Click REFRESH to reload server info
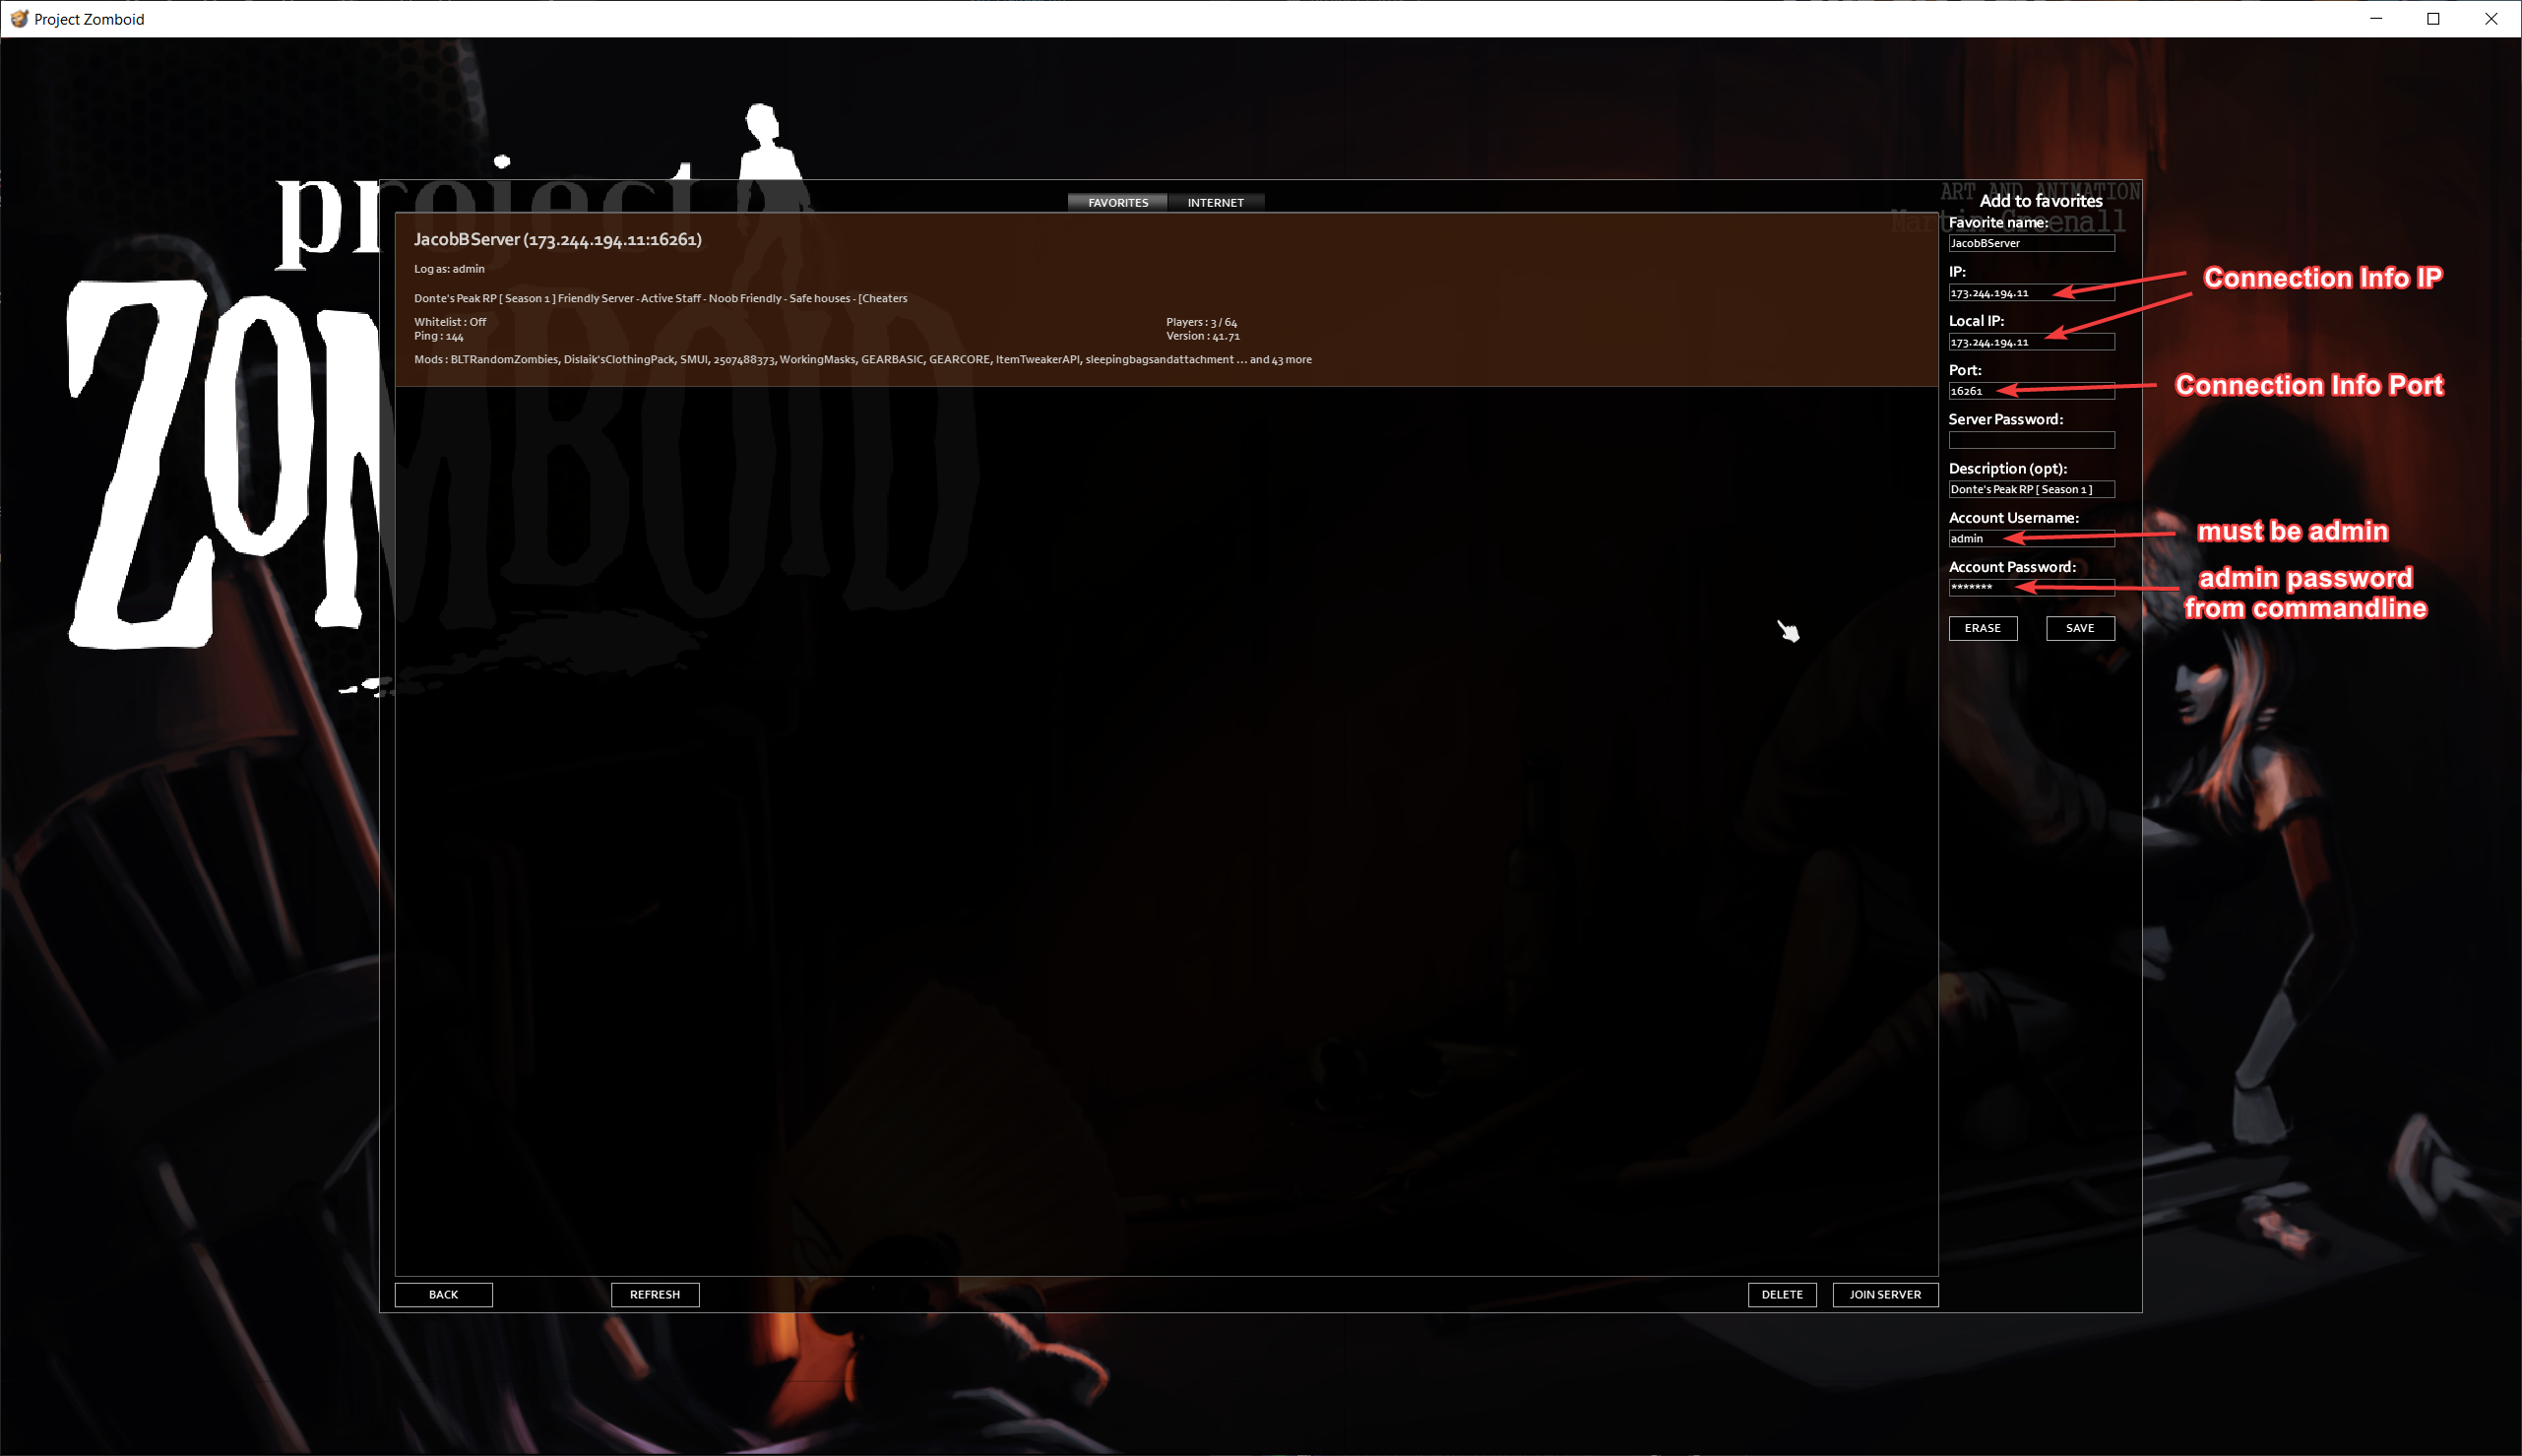Viewport: 2522px width, 1456px height. 656,1293
